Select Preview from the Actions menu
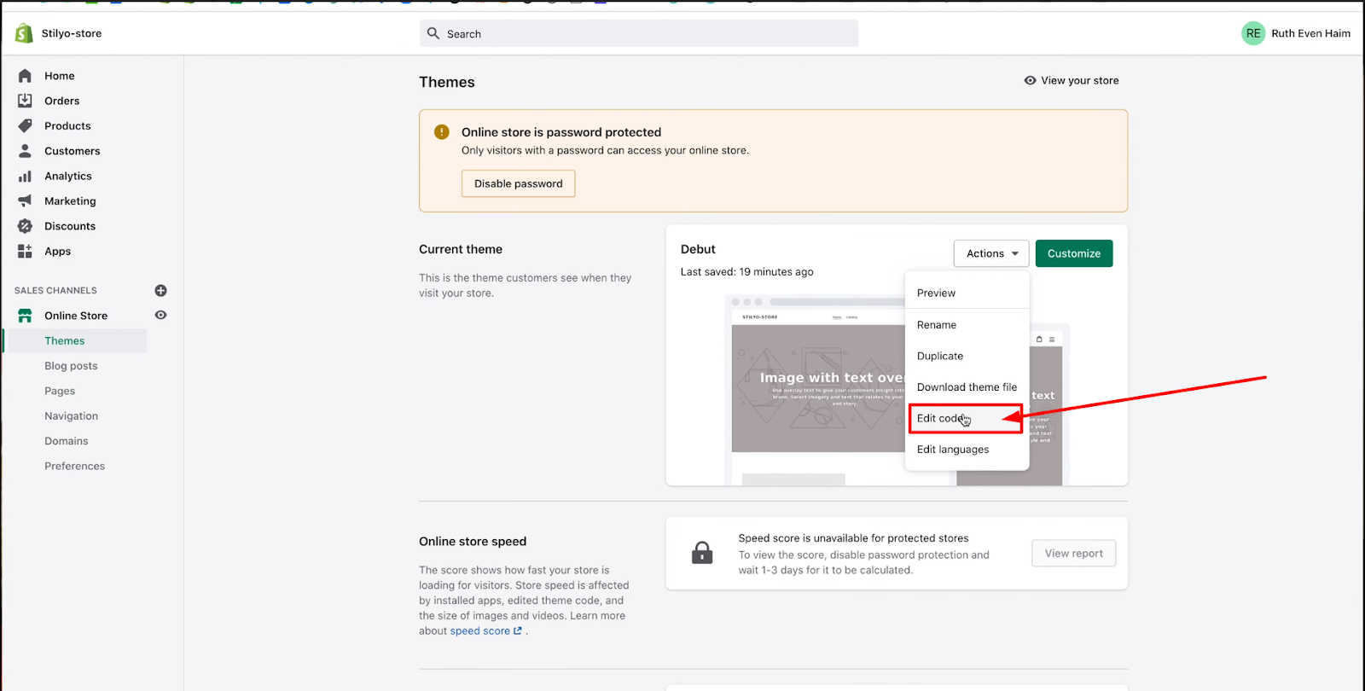The image size is (1365, 691). pyautogui.click(x=967, y=293)
